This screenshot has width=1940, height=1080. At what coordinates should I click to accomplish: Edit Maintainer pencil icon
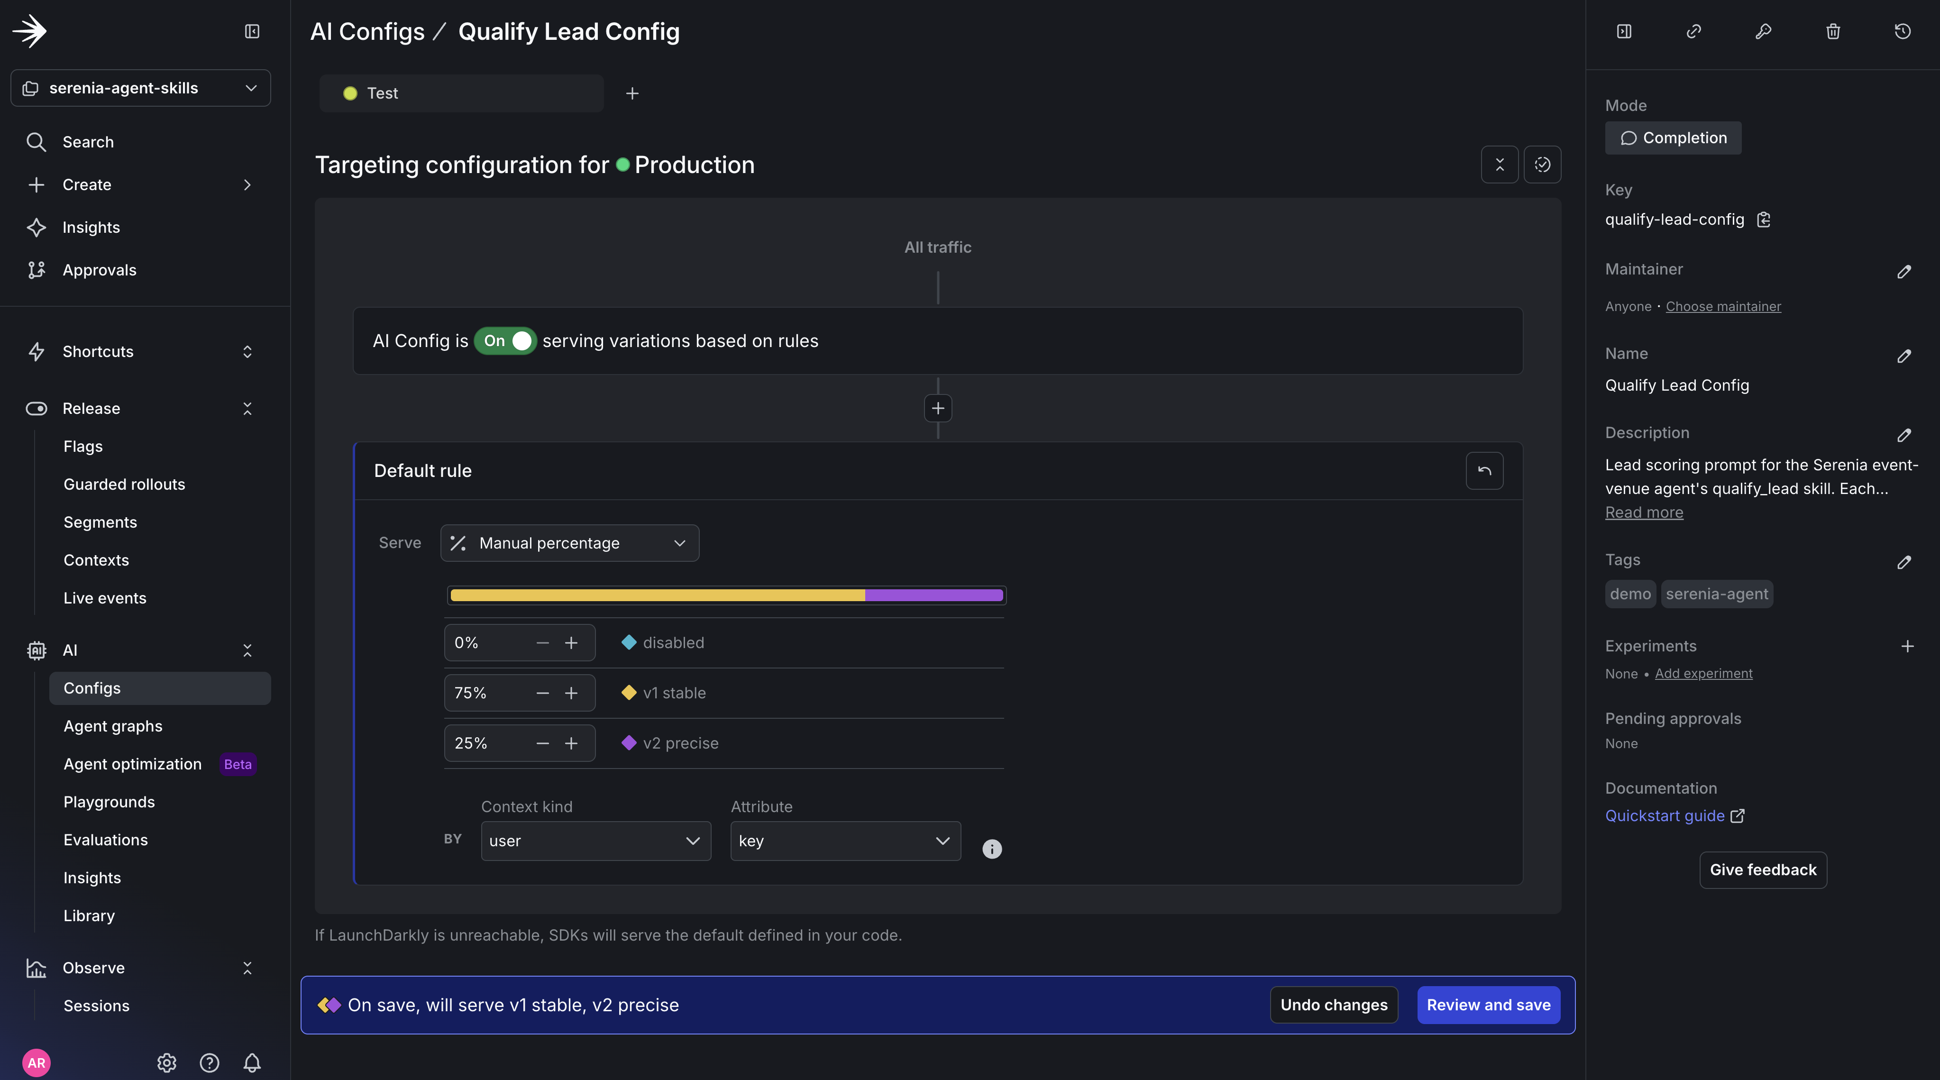pyautogui.click(x=1904, y=271)
